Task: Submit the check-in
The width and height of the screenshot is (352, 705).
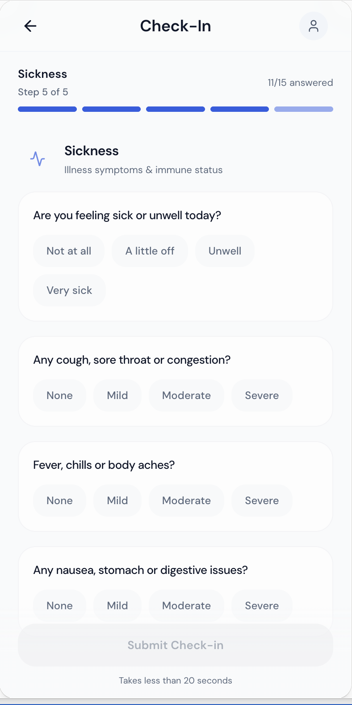Action: [176, 645]
